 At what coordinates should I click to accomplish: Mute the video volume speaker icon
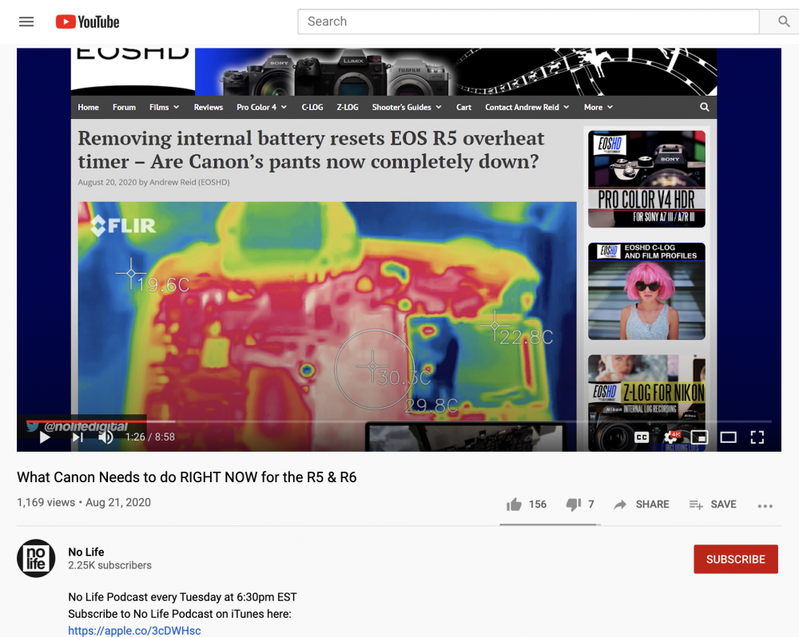(x=105, y=437)
